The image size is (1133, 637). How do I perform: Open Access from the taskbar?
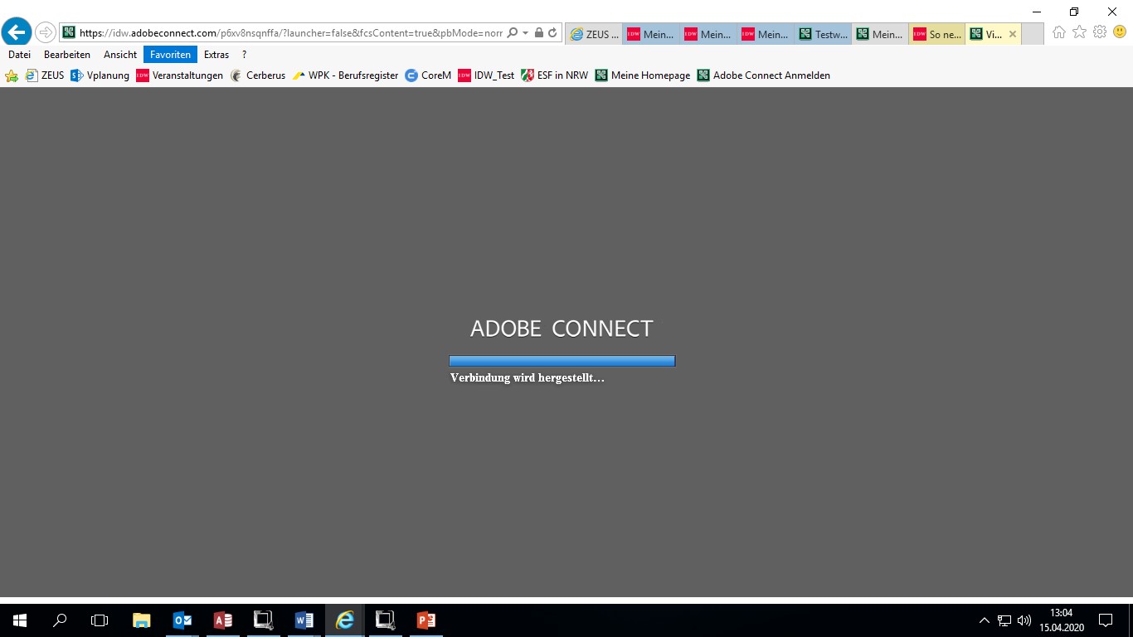223,620
